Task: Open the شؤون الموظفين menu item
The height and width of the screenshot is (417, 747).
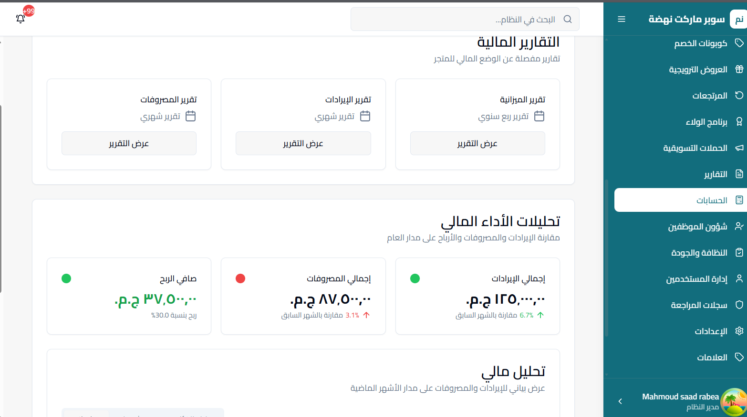Action: (680, 226)
